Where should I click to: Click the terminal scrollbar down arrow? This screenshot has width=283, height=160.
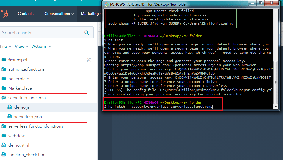(276, 107)
